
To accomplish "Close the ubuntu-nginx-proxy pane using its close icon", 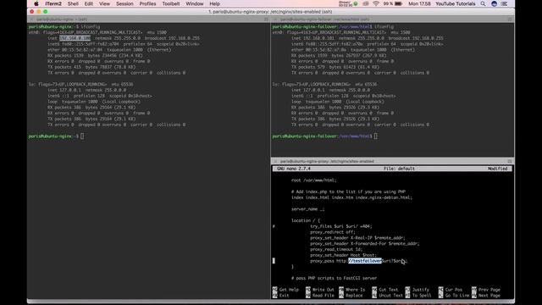I will tap(275, 161).
